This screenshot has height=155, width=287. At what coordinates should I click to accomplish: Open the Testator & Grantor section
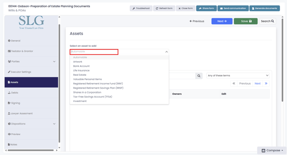click(31, 51)
